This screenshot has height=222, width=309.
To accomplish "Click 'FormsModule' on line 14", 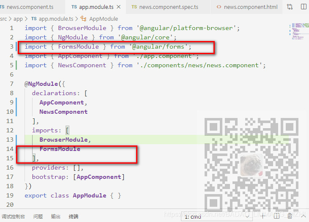I will 60,149.
